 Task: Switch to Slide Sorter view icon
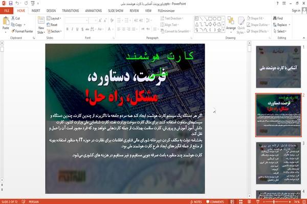pos(241,201)
